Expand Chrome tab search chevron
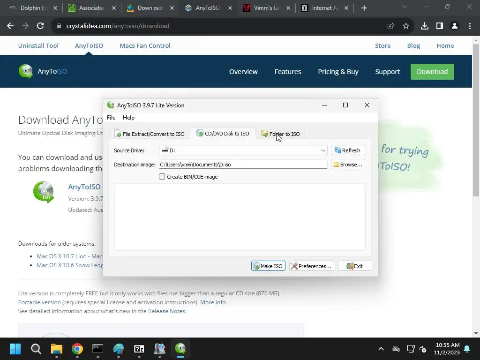 [405, 7]
